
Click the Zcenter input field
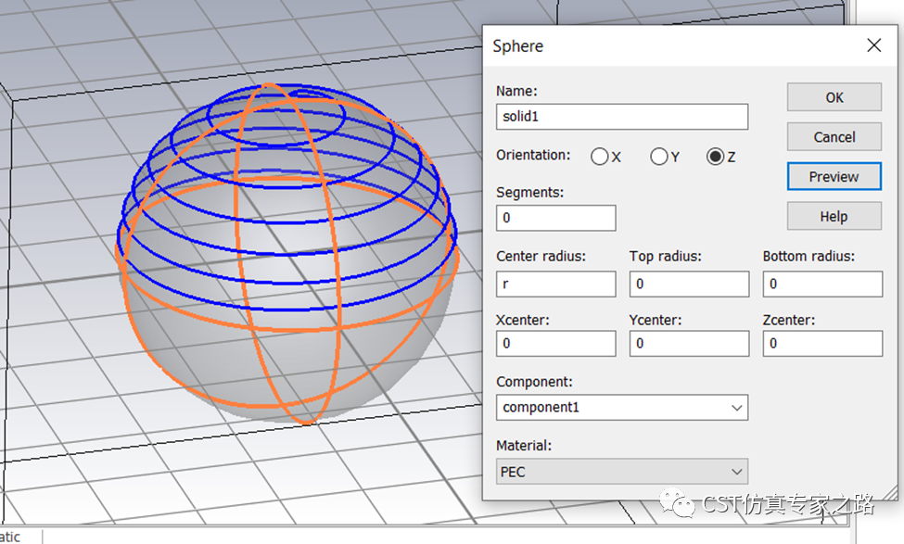click(x=822, y=344)
